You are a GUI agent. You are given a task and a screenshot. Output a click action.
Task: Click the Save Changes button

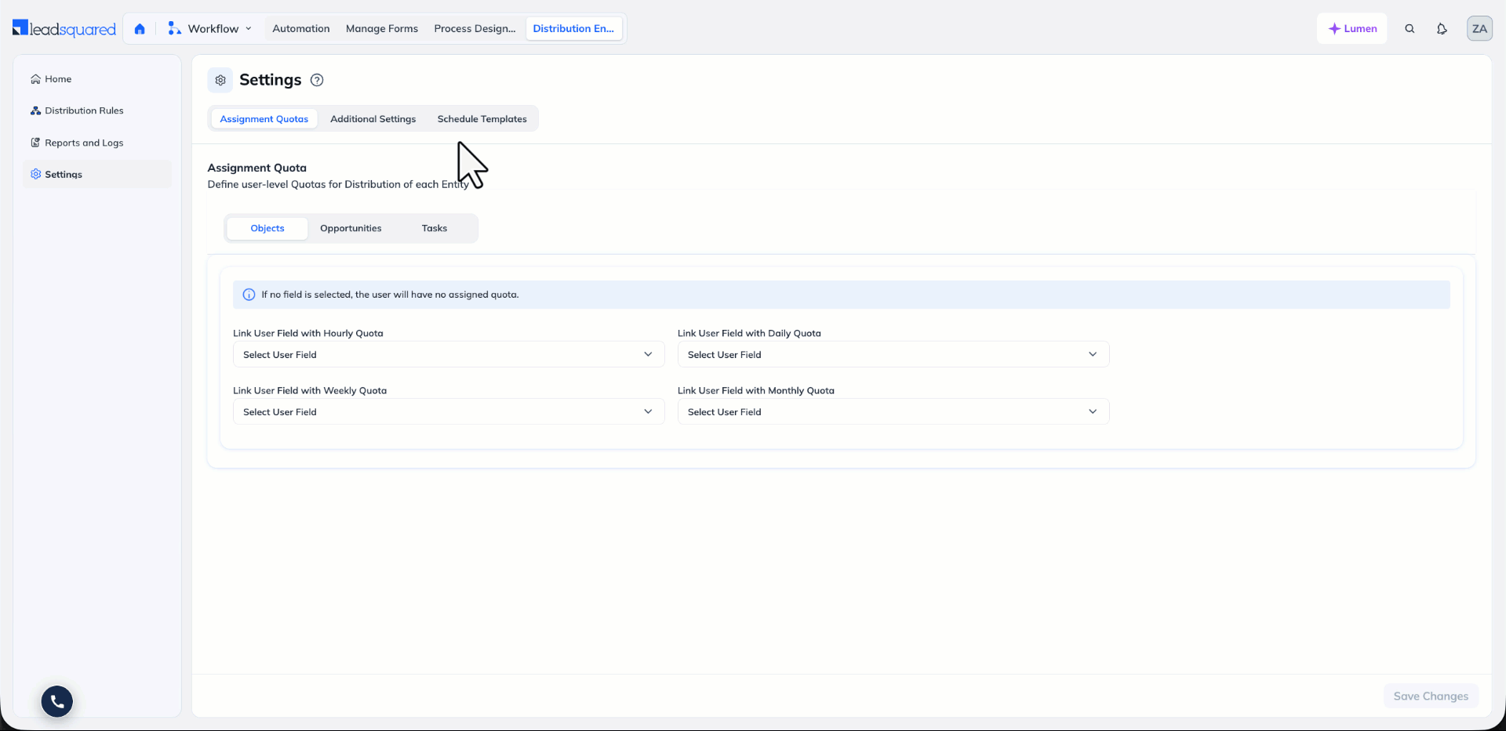pyautogui.click(x=1431, y=696)
